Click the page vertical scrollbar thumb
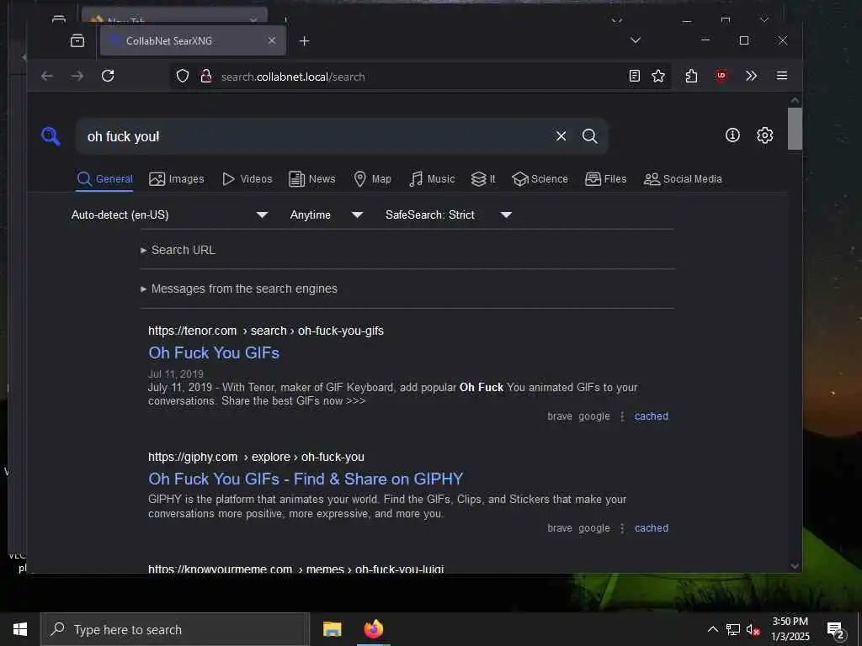 [x=795, y=129]
